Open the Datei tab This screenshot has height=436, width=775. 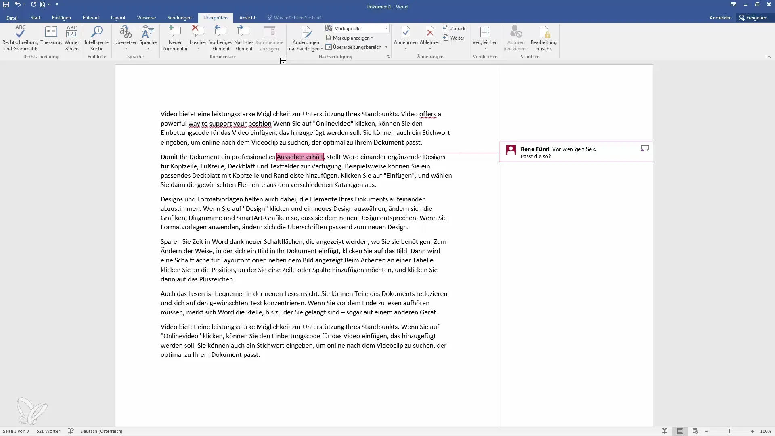[x=12, y=18]
